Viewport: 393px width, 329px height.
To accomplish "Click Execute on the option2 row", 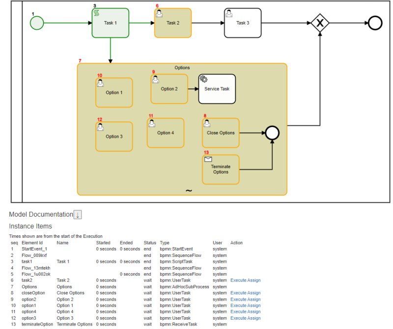I will click(x=239, y=299).
